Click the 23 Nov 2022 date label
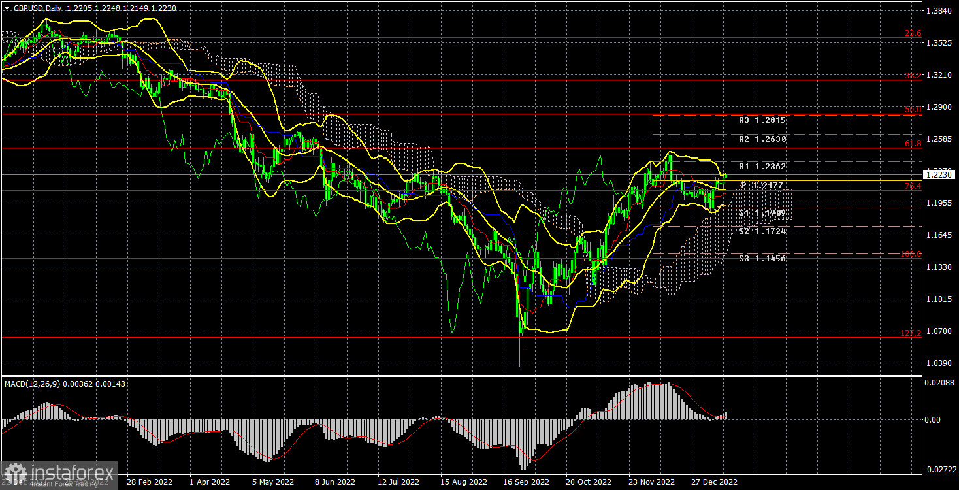 tap(651, 482)
